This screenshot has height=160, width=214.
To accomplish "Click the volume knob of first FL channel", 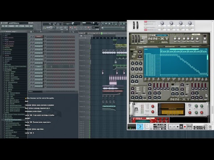I will (x=33, y=36).
